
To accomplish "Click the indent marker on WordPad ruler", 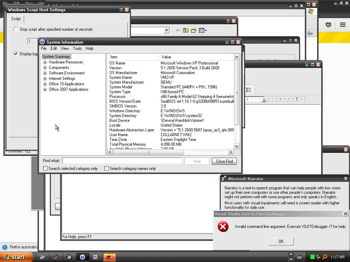I will tap(264, 100).
